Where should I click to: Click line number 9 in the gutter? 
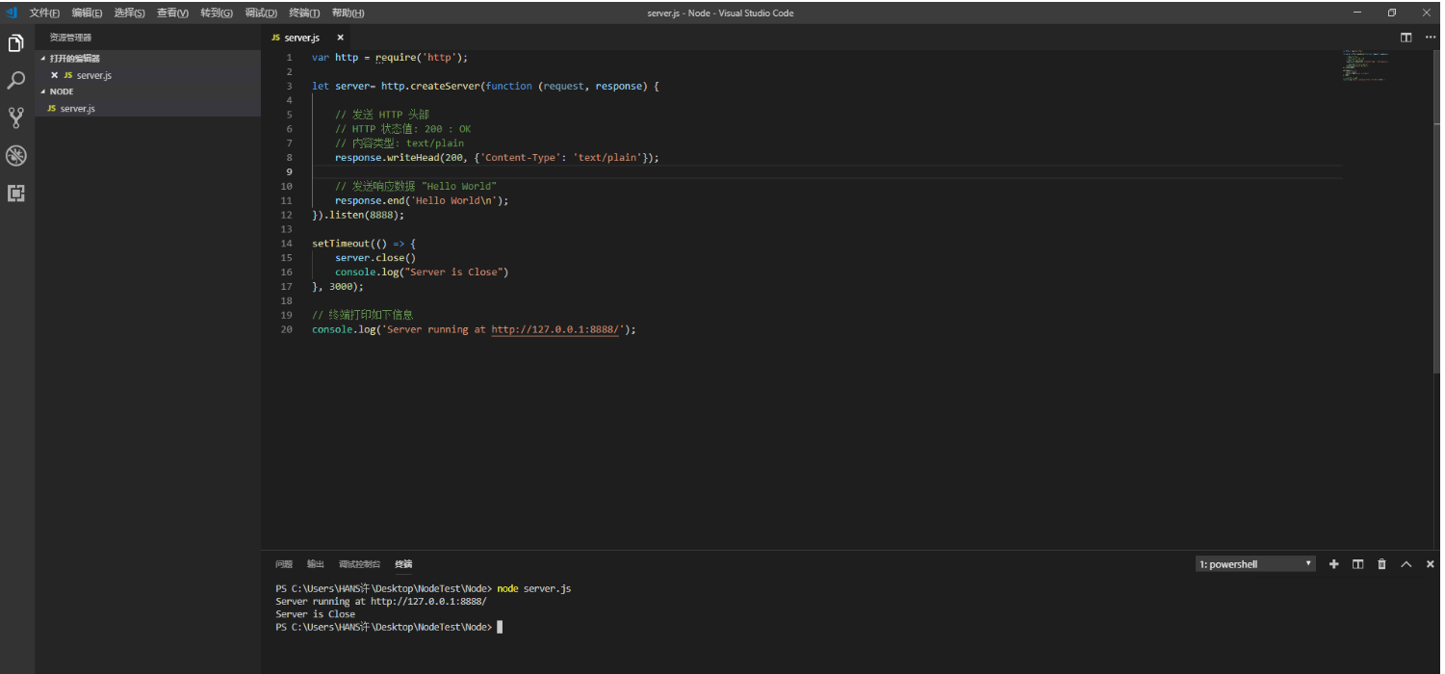[x=289, y=172]
